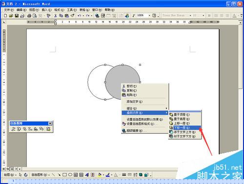Select the Rectangle tool in drawing toolbar
This screenshot has height=184, width=244.
(x=64, y=175)
